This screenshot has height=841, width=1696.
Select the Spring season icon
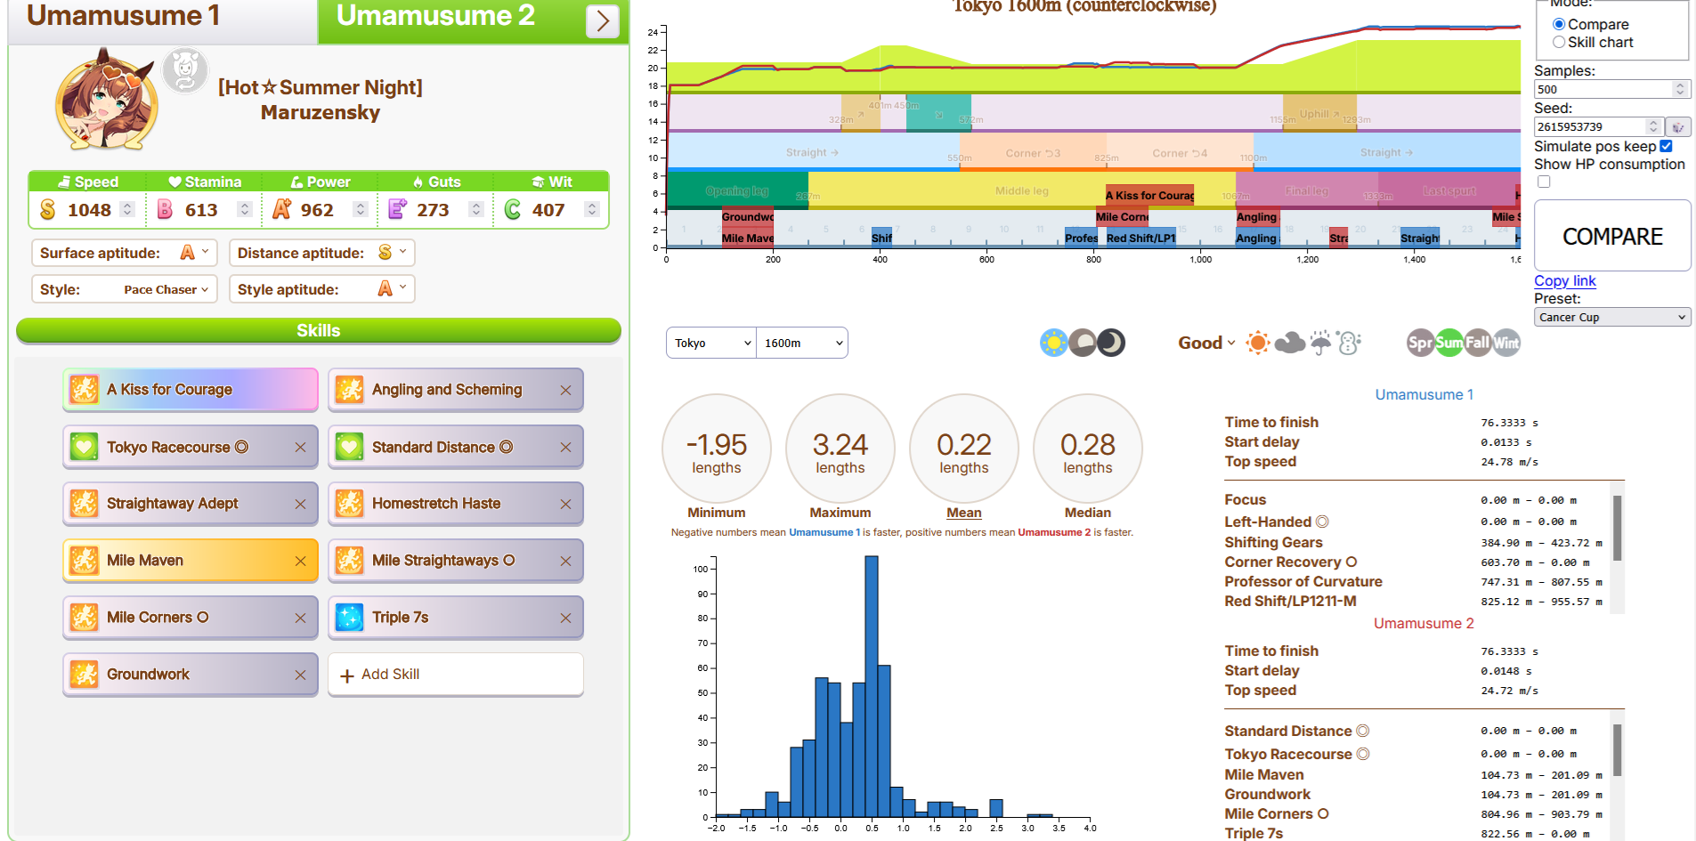click(x=1421, y=343)
